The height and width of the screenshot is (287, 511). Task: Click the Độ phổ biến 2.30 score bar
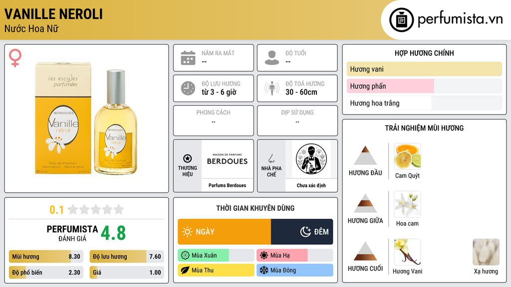click(46, 273)
